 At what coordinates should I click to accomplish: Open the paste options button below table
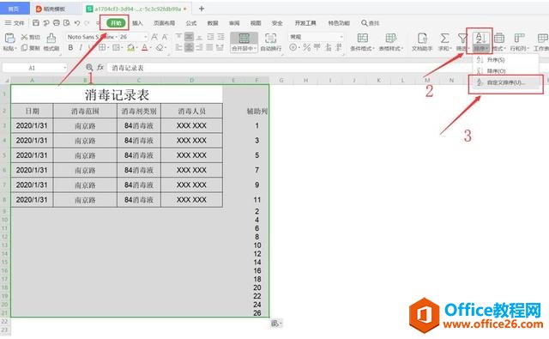(x=276, y=324)
